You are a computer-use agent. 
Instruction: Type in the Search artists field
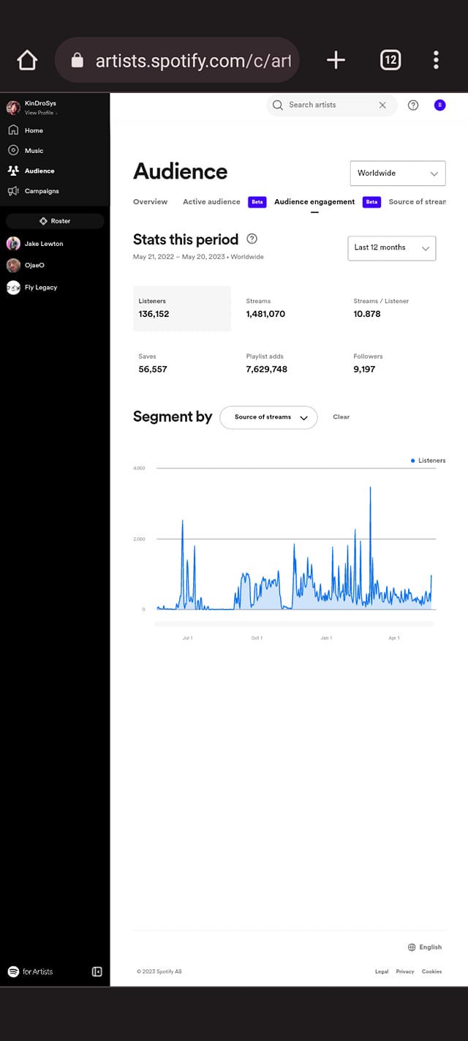329,105
